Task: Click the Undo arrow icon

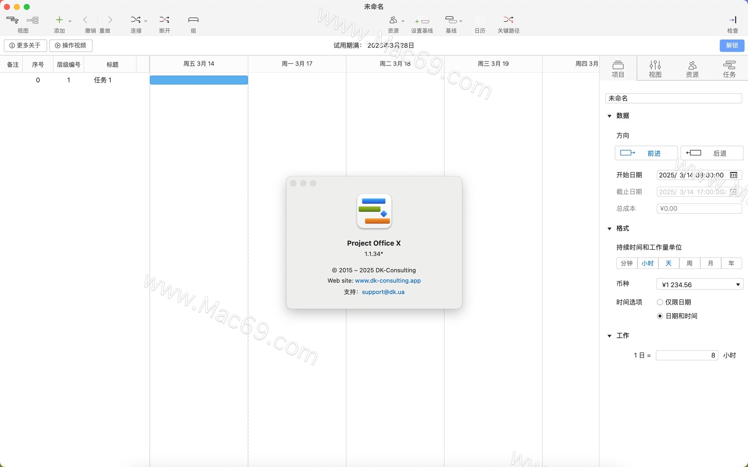Action: click(85, 20)
